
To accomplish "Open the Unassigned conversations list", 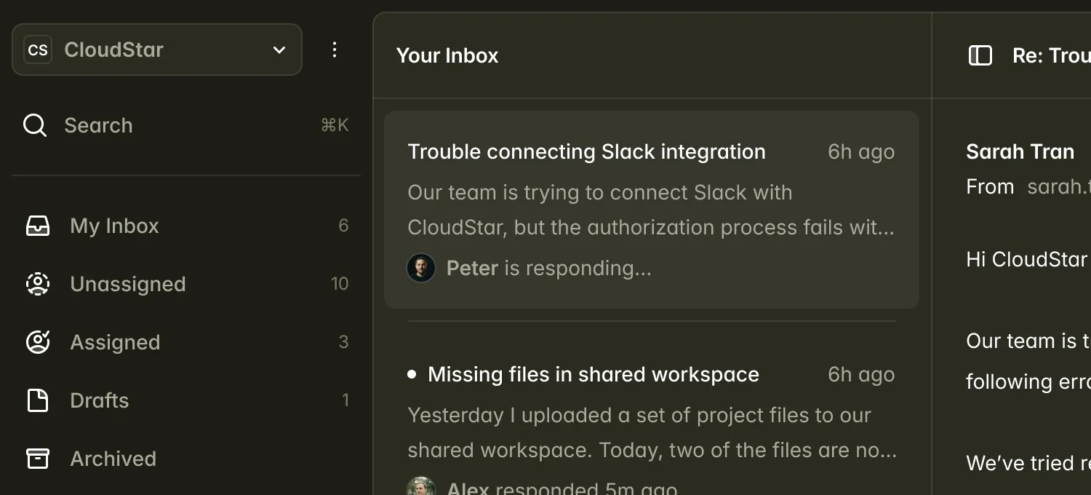I will click(x=128, y=284).
